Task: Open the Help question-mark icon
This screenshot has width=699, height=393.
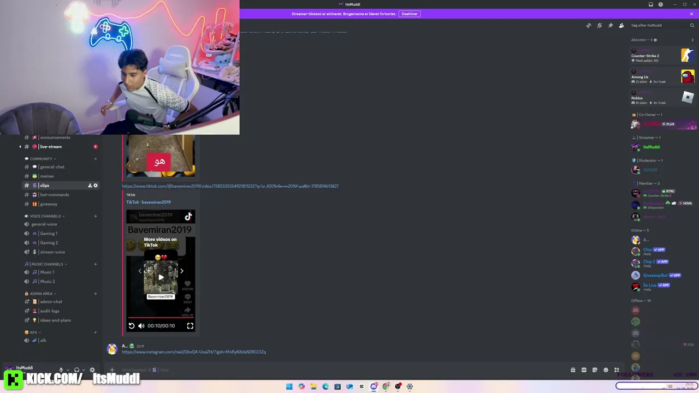Action: click(661, 4)
